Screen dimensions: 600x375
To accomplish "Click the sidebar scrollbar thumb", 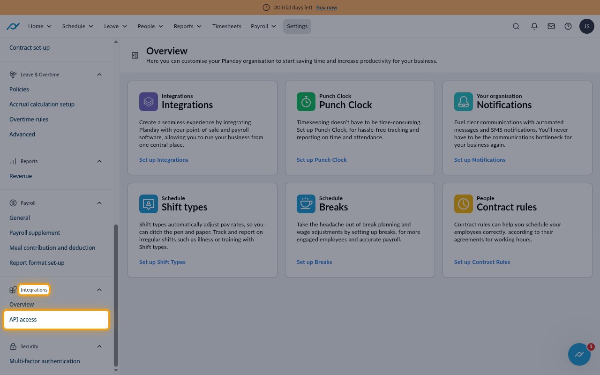I will click(116, 295).
